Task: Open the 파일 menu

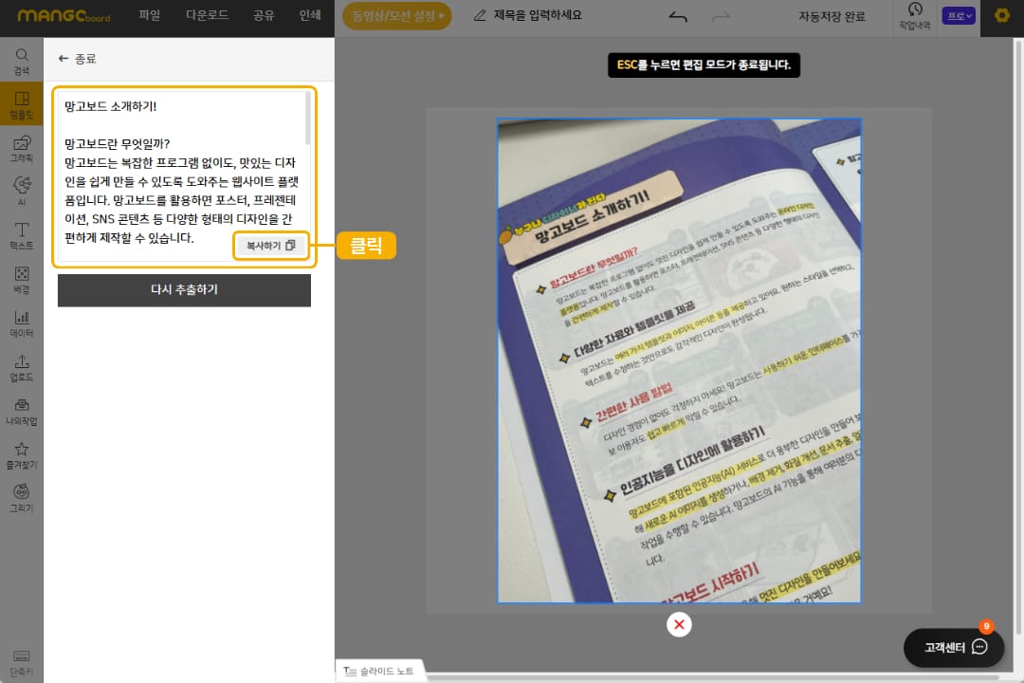Action: tap(150, 15)
